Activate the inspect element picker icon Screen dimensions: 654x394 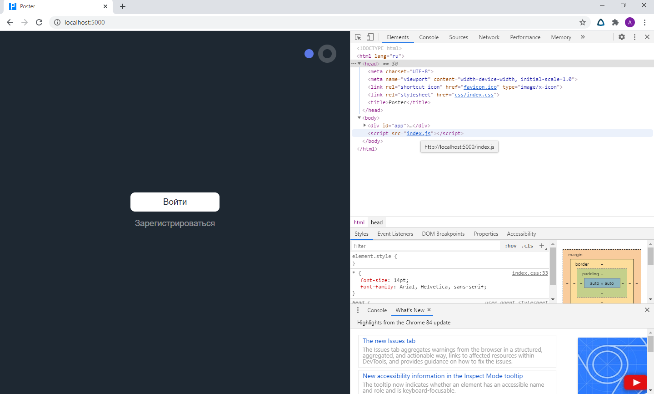coord(358,37)
